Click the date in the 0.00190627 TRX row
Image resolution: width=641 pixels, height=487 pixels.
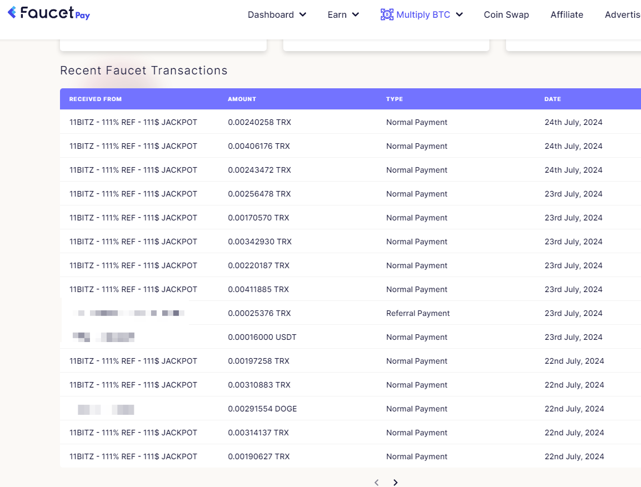pyautogui.click(x=574, y=457)
